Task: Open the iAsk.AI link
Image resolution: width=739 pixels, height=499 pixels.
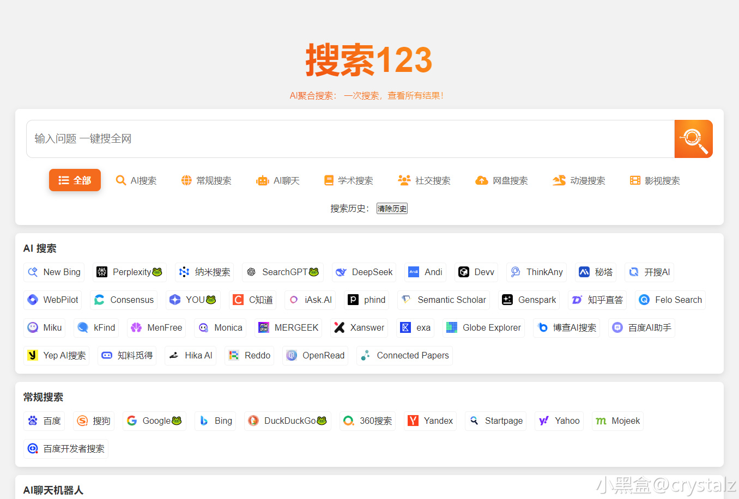Action: [x=310, y=300]
